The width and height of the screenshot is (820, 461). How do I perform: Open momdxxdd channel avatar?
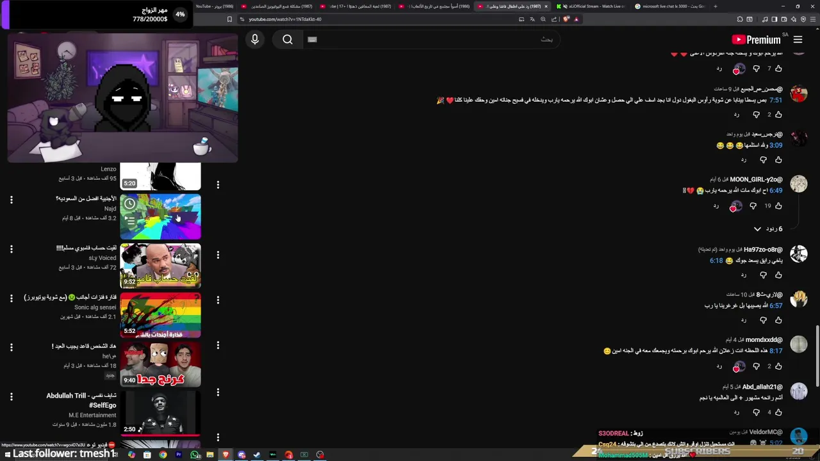tap(799, 344)
